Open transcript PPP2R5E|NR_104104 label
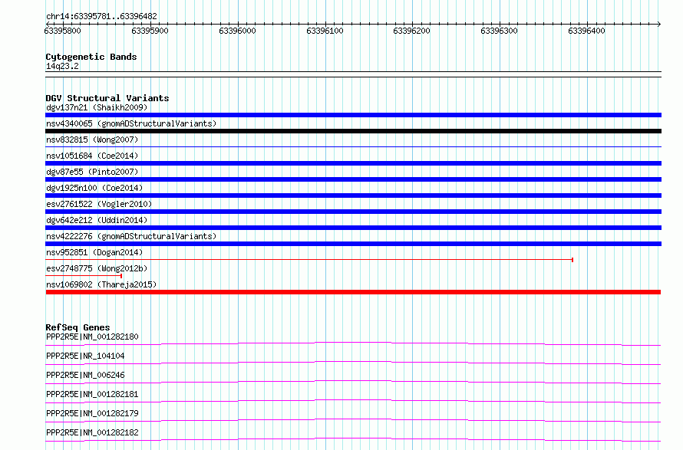Screen dimensions: 683x450 point(85,356)
